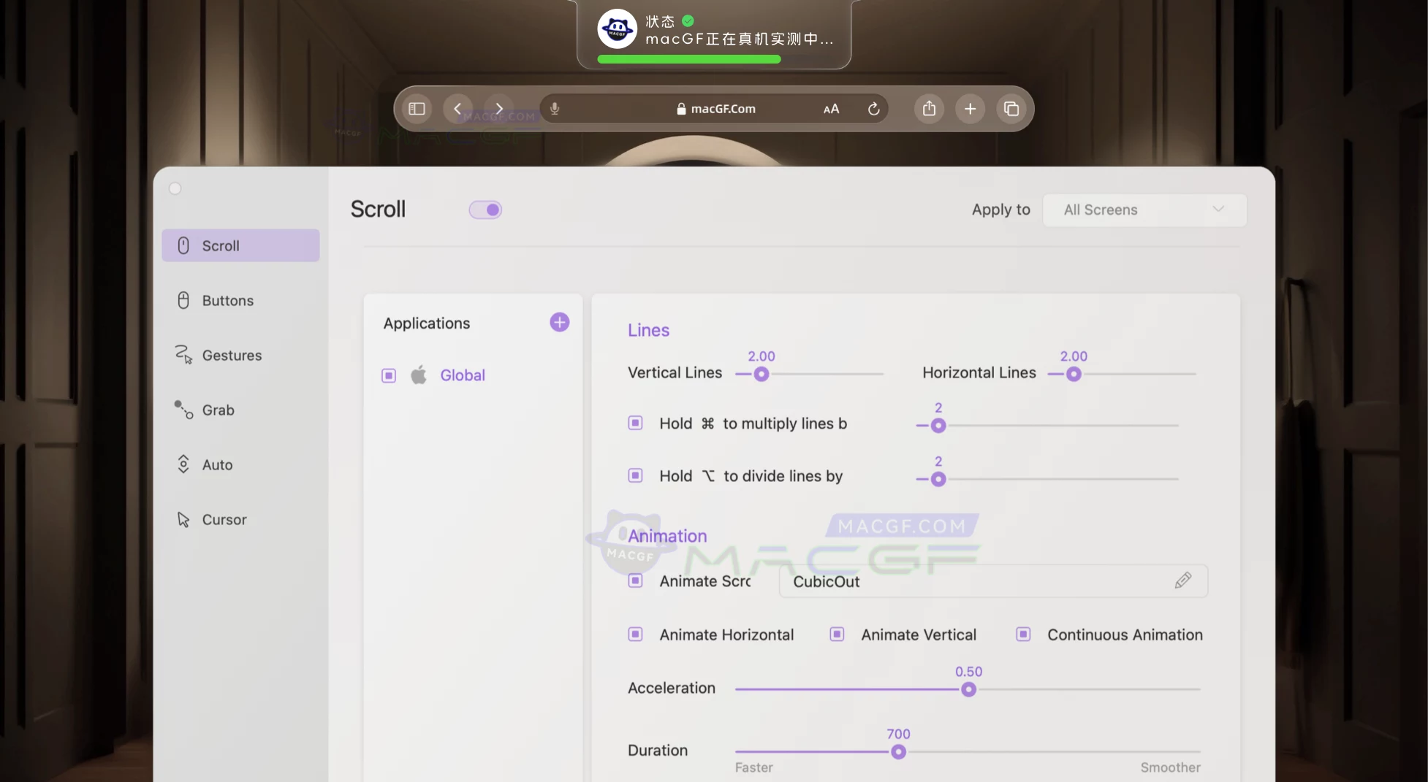The width and height of the screenshot is (1428, 782).
Task: Click the pencil icon beside CubicOut
Action: [1184, 580]
